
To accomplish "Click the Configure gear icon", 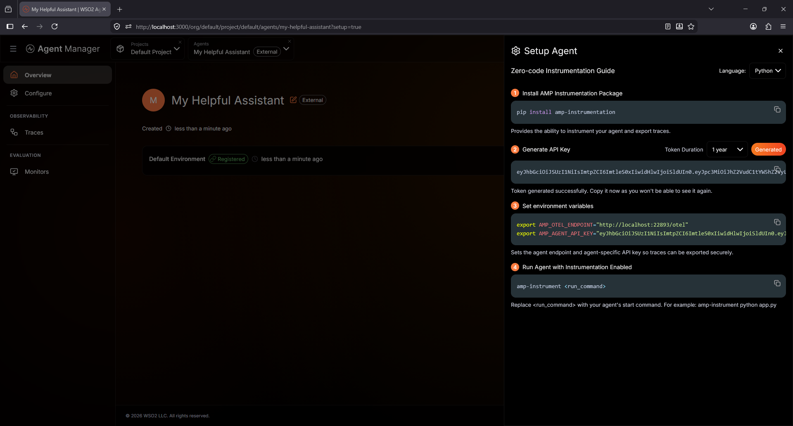I will 14,93.
